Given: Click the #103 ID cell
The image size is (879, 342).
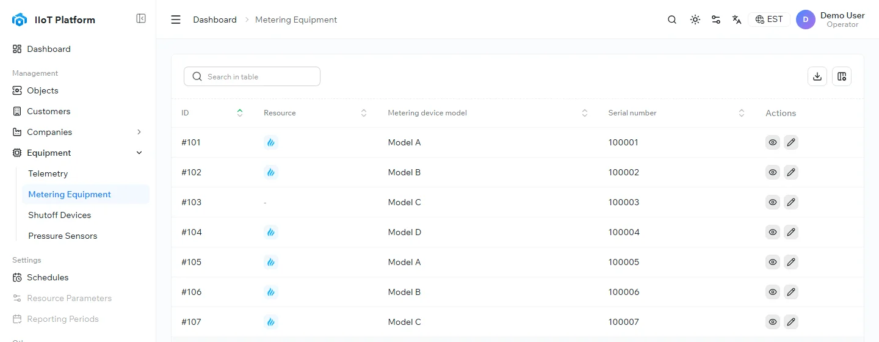Looking at the screenshot, I should pos(191,202).
